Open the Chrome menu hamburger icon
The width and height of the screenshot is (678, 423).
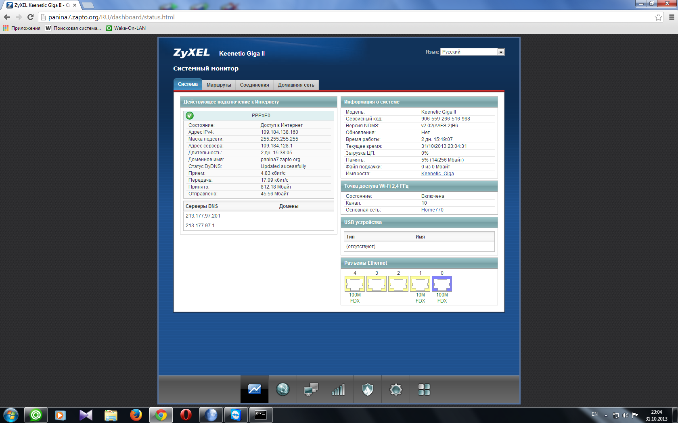pyautogui.click(x=672, y=17)
